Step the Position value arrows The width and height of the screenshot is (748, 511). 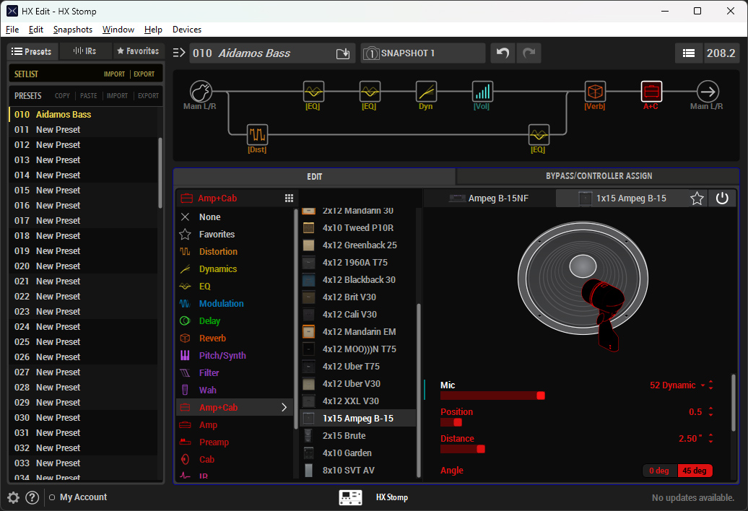(x=710, y=412)
